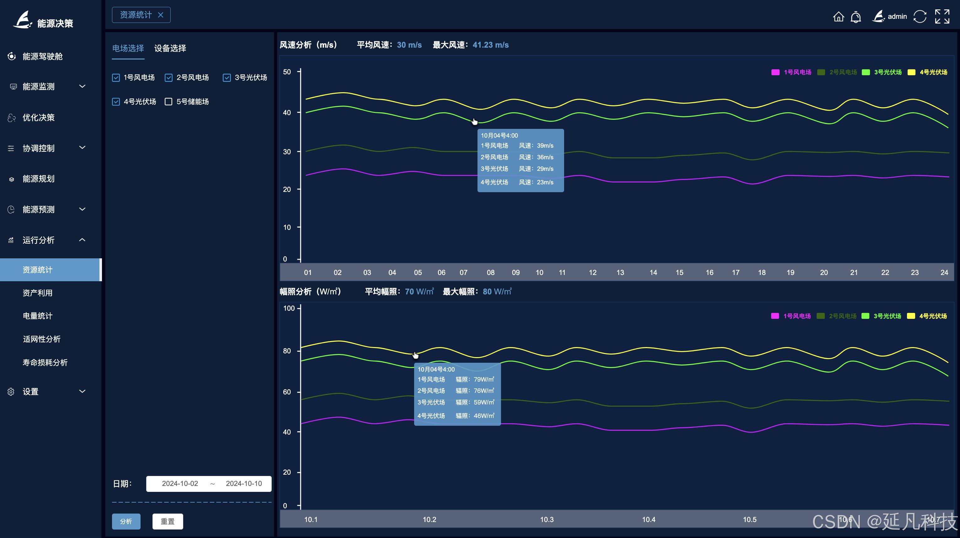The height and width of the screenshot is (538, 960).
Task: Click the 能源驾驶舱 sidebar icon
Action: click(x=12, y=56)
